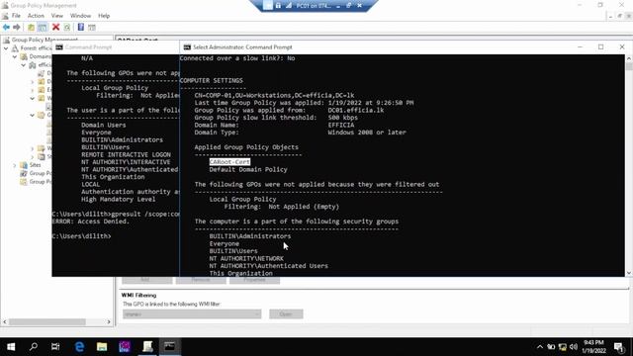Click the volume speaker tray icon

pos(574,347)
